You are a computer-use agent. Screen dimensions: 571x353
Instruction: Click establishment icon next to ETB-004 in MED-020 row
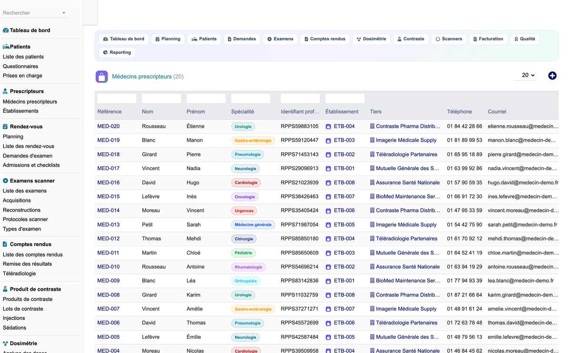328,127
